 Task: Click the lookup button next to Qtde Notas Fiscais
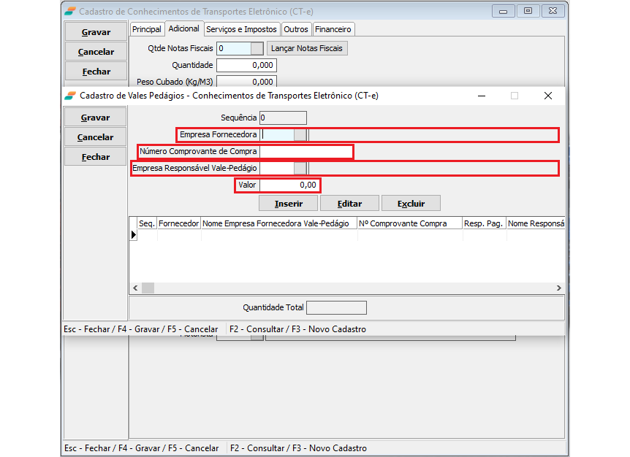[256, 49]
